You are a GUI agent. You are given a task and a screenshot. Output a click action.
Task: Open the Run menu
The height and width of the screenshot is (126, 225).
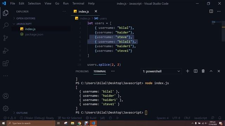[66, 3]
